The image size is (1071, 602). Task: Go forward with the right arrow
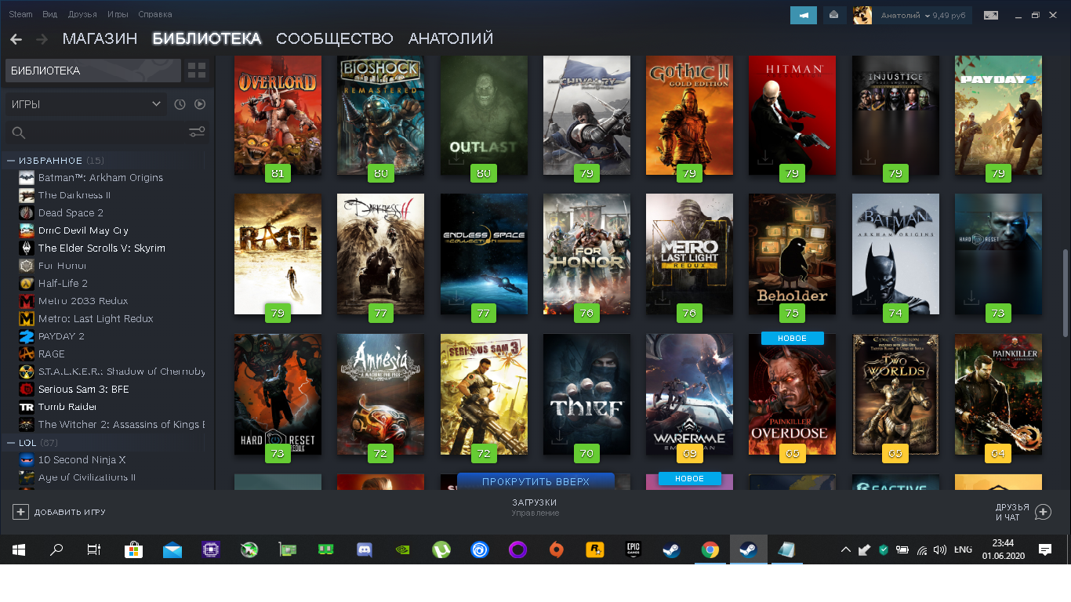pyautogui.click(x=42, y=39)
